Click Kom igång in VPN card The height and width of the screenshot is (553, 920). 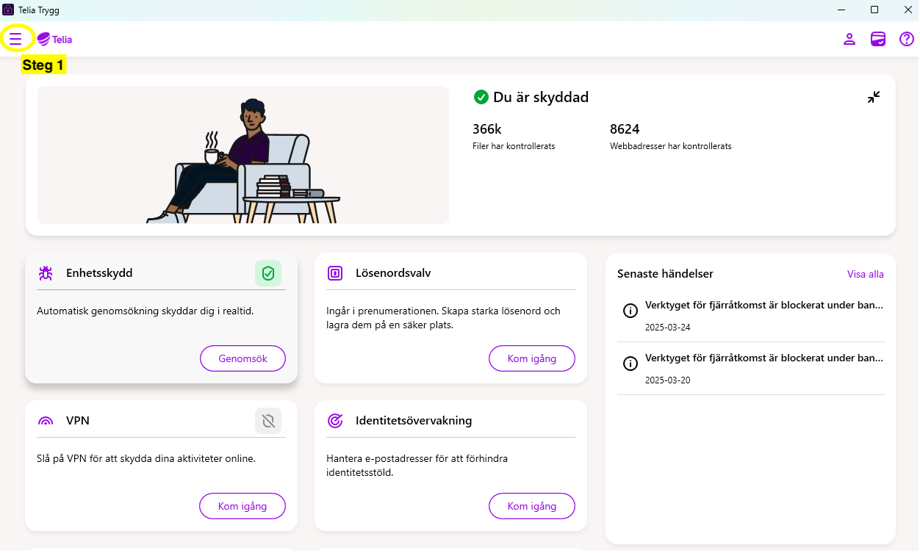tap(242, 506)
